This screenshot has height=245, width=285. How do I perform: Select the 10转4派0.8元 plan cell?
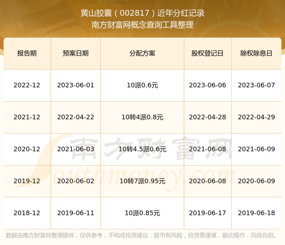tap(142, 117)
